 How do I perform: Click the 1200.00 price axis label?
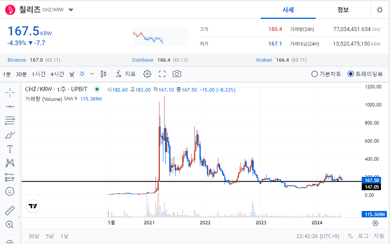coord(373,86)
